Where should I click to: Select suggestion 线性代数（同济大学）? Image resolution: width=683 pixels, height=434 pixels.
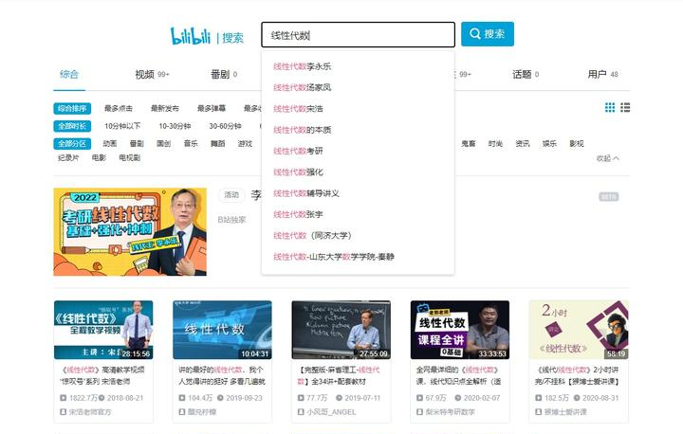(x=312, y=236)
